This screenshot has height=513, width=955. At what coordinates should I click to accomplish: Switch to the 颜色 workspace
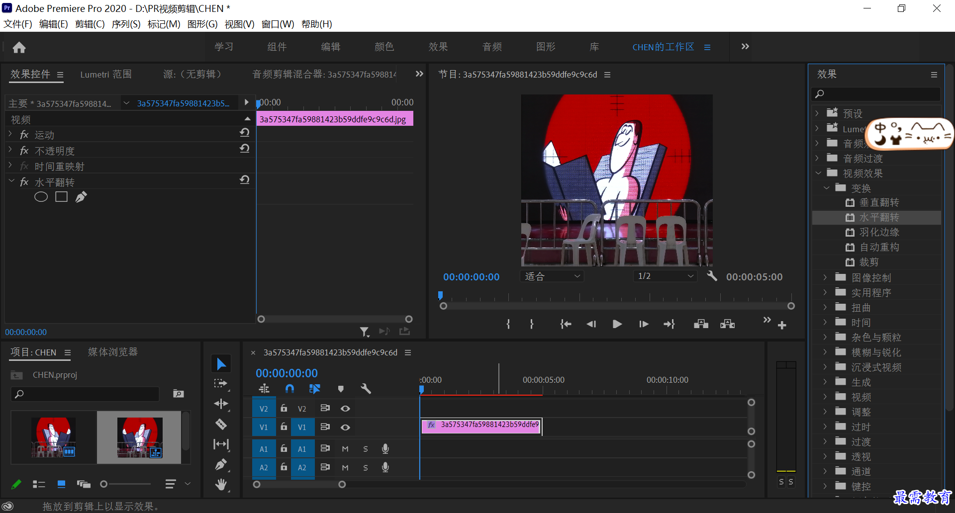[384, 47]
